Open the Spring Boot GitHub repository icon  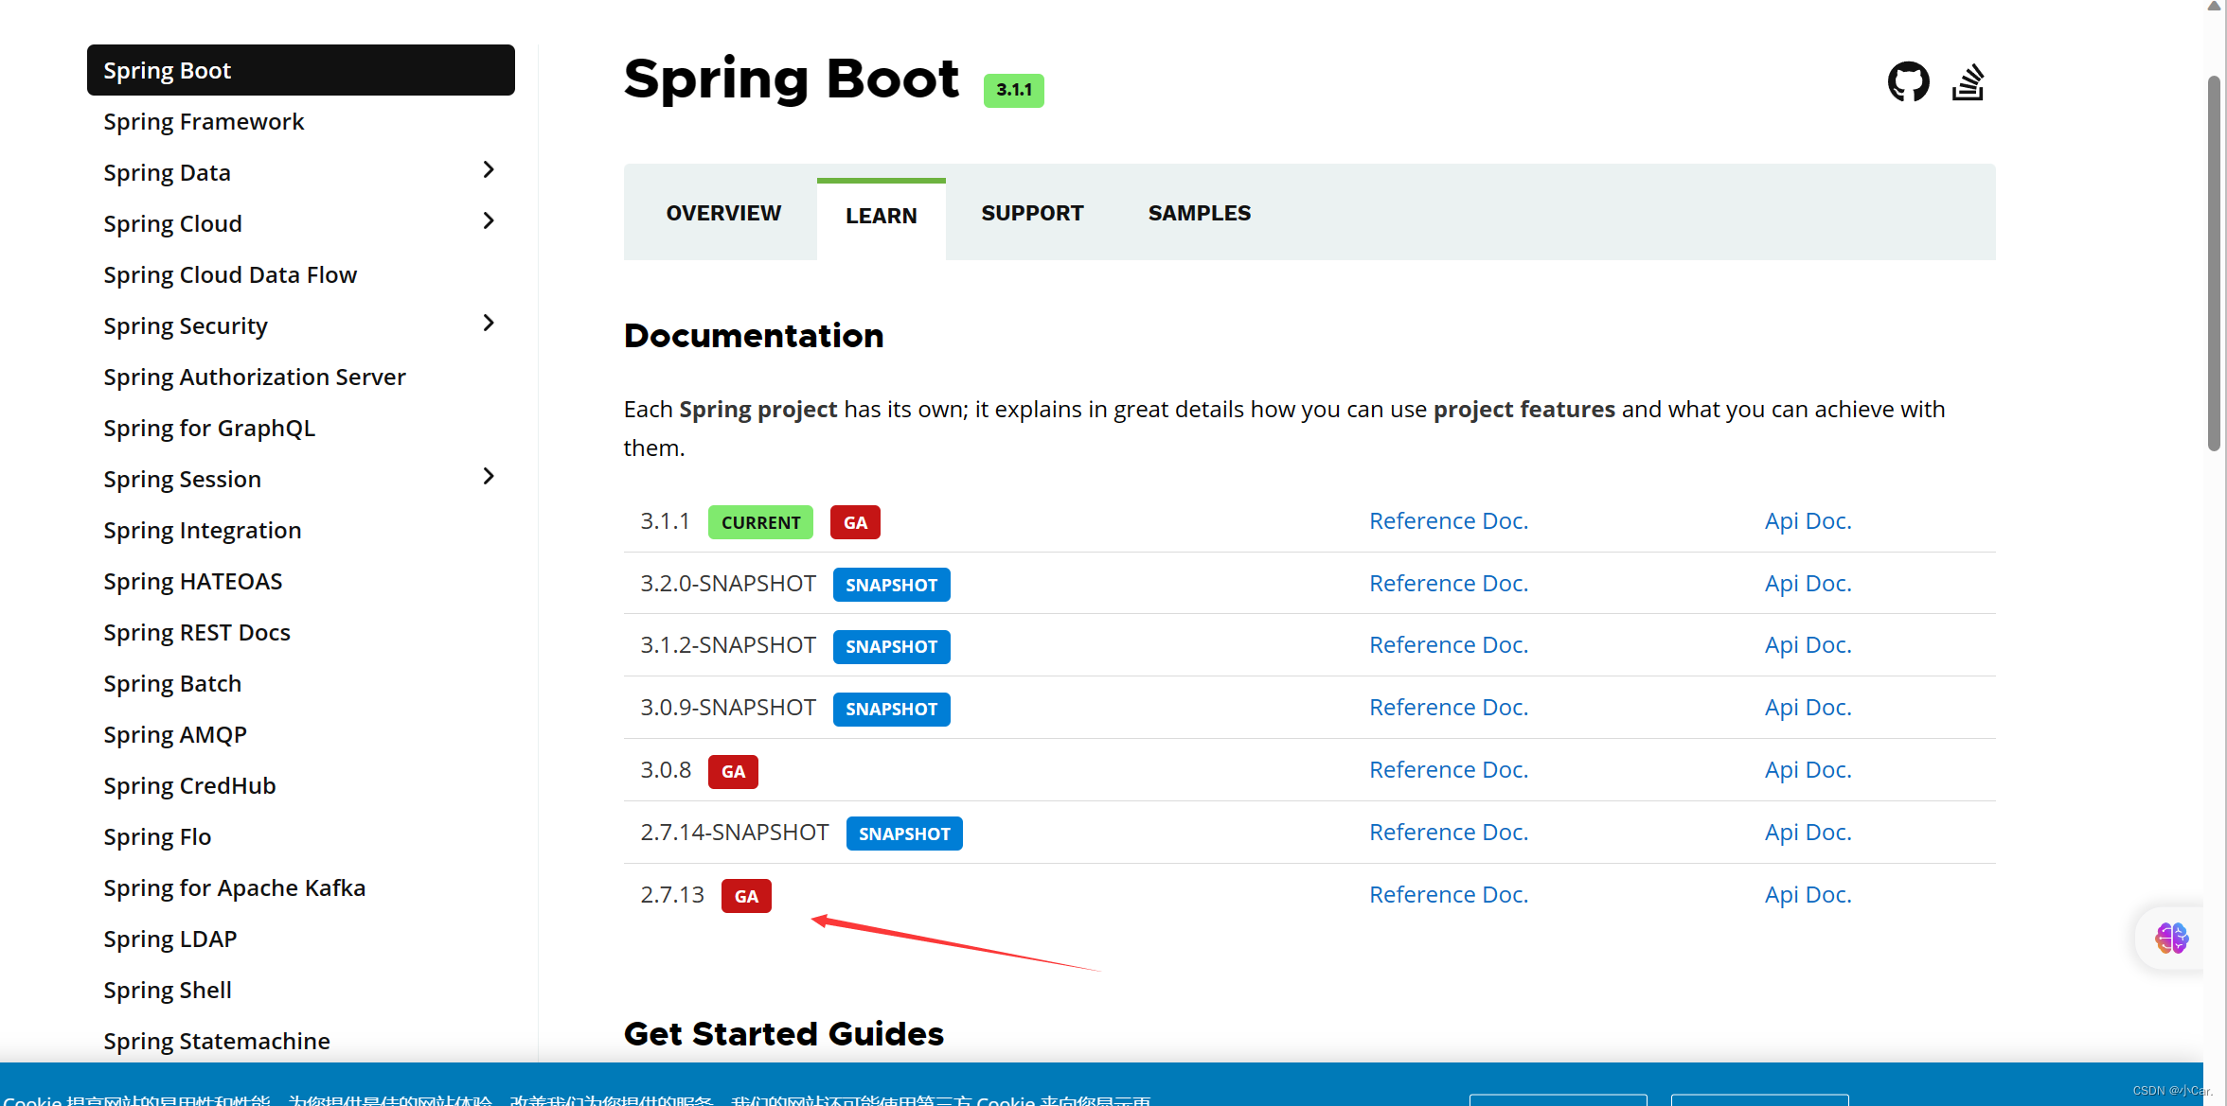point(1907,82)
